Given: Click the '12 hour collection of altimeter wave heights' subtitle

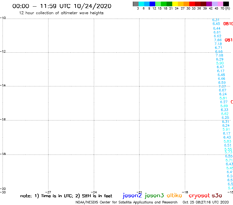Looking at the screenshot, I should tap(61, 13).
